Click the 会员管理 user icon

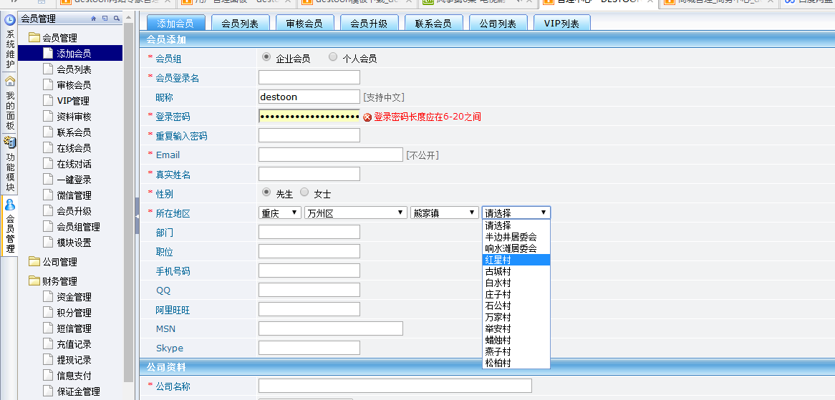(x=10, y=205)
